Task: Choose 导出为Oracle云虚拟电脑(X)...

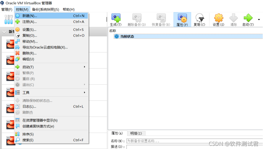Action: [51, 47]
